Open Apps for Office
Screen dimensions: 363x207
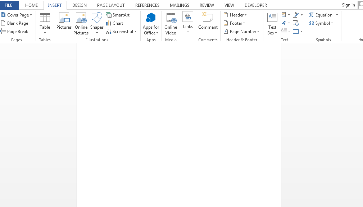point(151,23)
